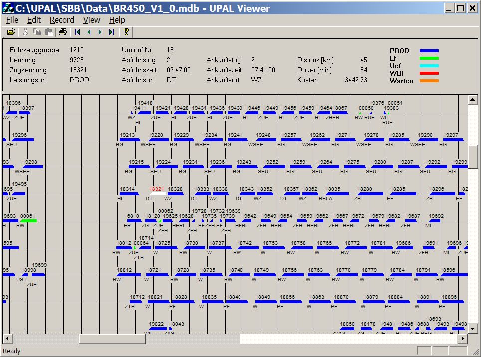The height and width of the screenshot is (357, 481).
Task: Click the vertical scrollbar down arrow
Action: pyautogui.click(x=472, y=328)
